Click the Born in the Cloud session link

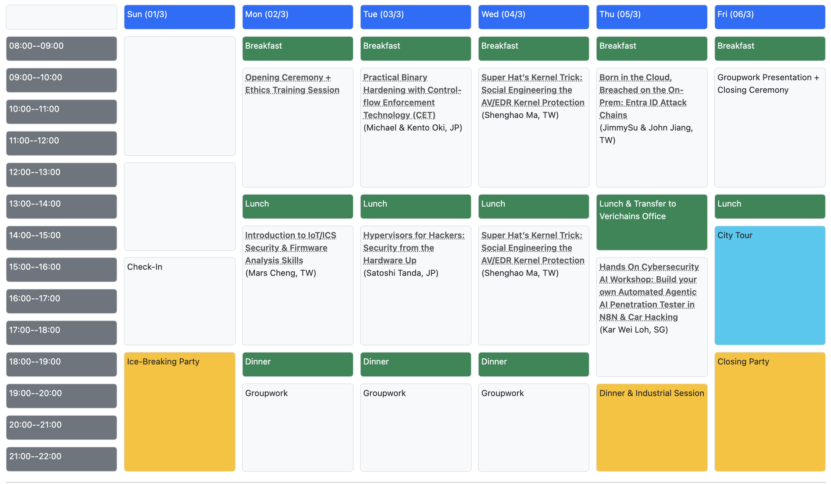pyautogui.click(x=642, y=96)
